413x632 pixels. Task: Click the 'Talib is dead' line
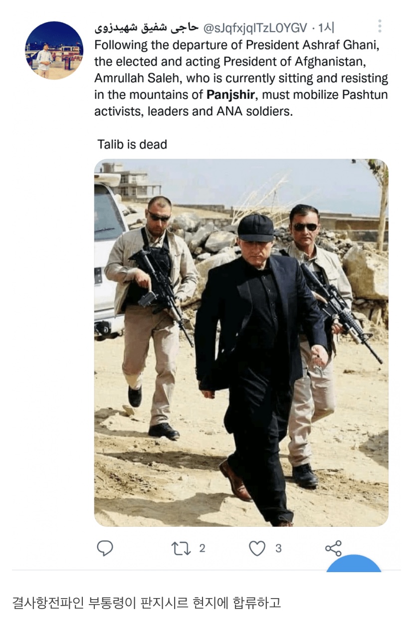coord(132,145)
